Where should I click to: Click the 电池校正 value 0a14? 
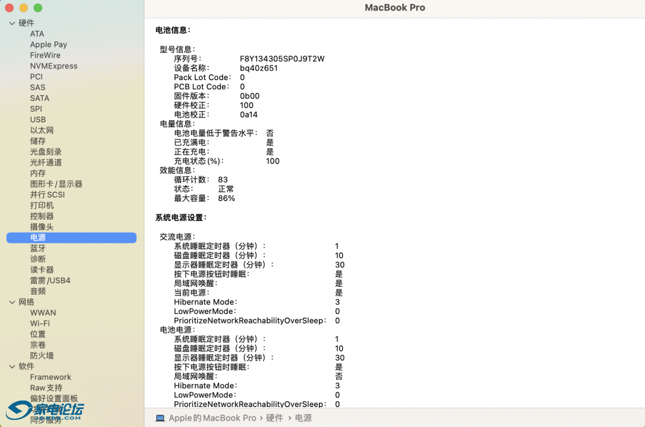click(x=249, y=114)
